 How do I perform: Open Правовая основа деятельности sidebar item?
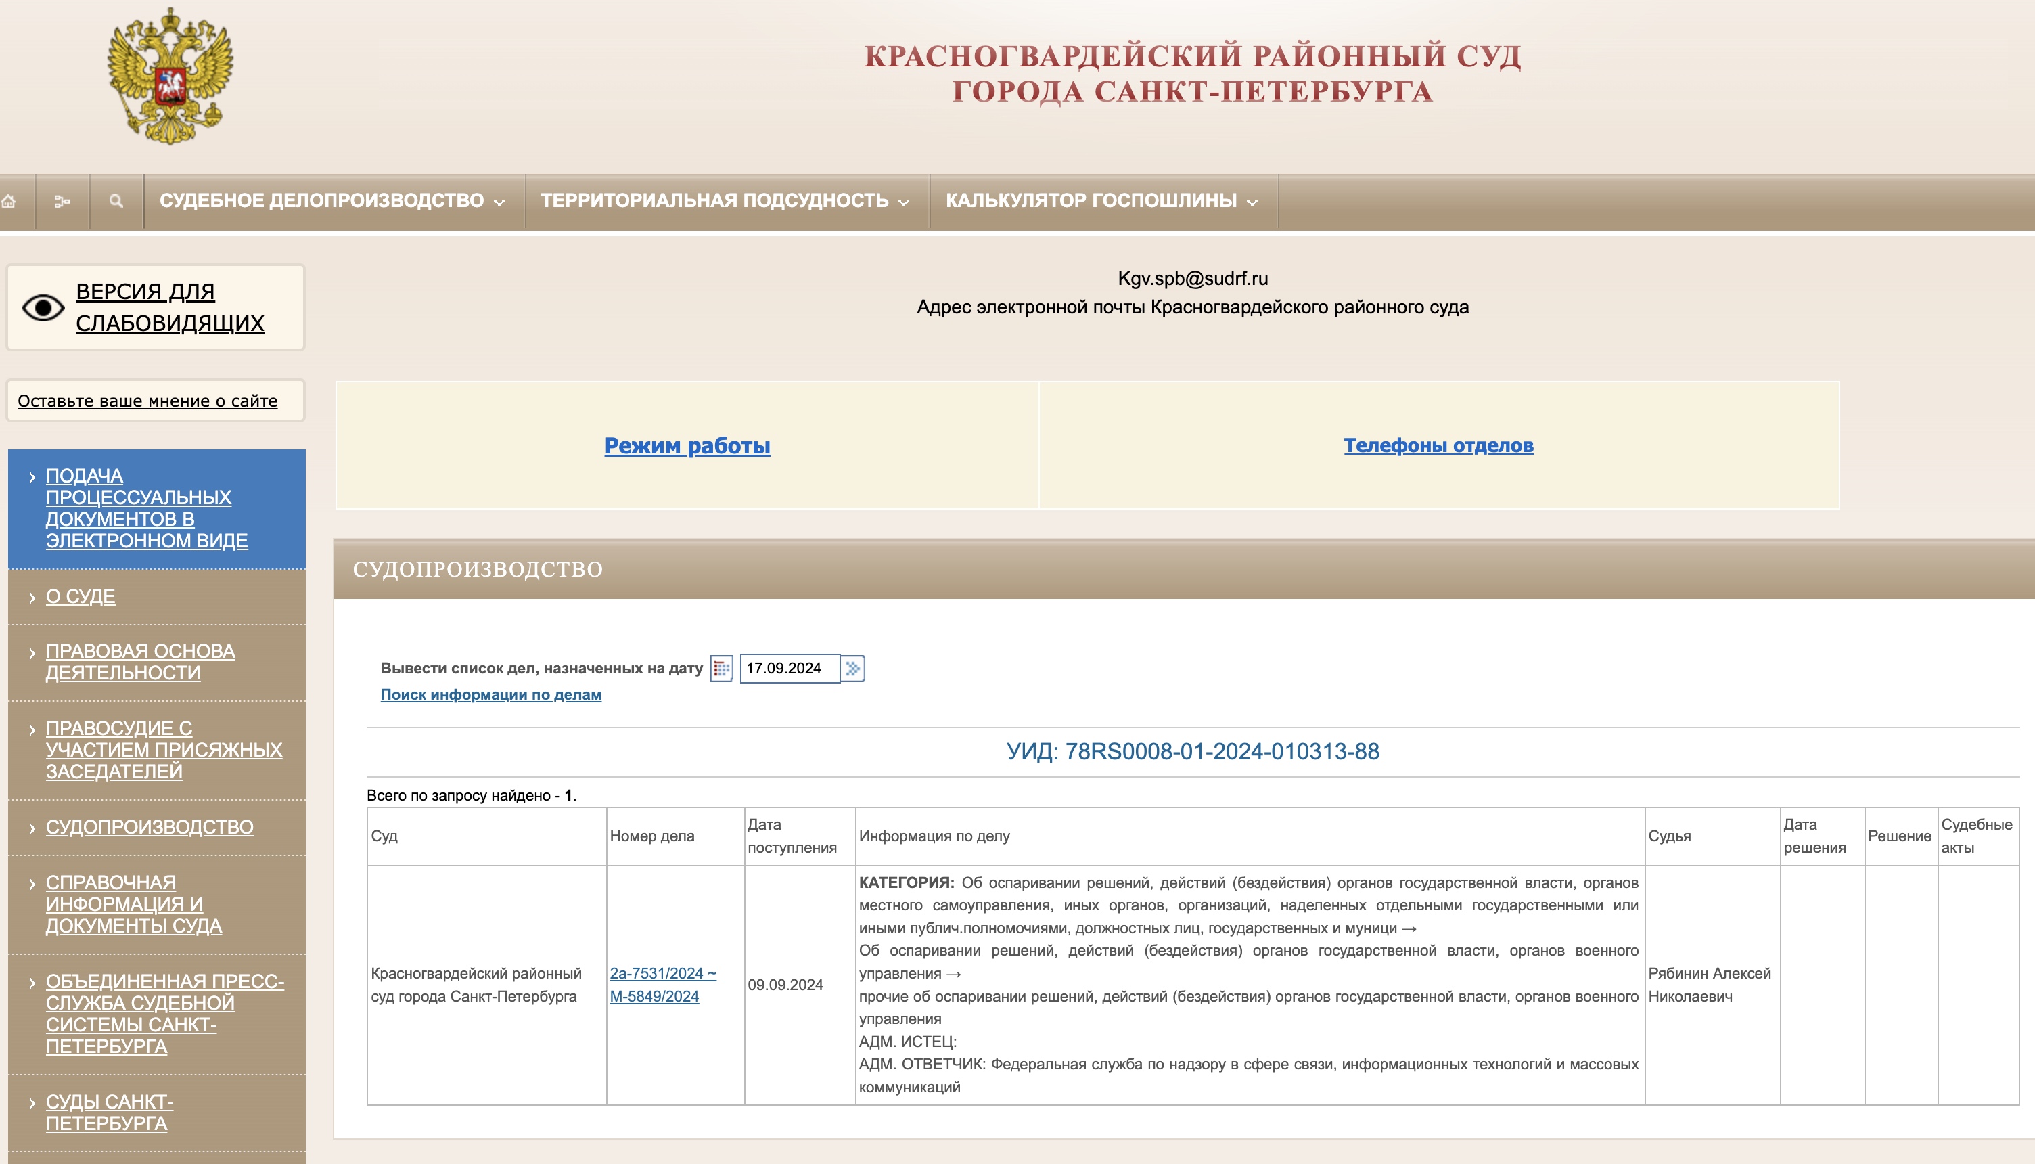(x=141, y=662)
